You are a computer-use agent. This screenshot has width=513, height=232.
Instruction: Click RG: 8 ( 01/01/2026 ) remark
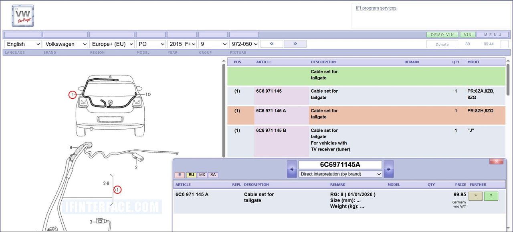coord(353,194)
